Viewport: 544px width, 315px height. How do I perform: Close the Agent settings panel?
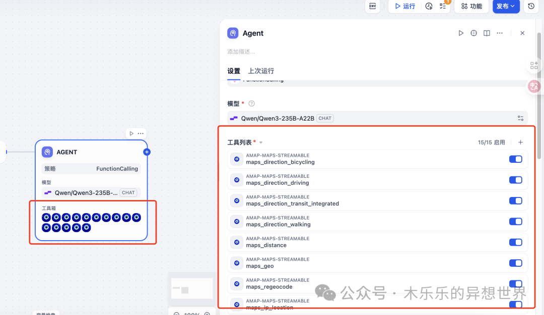point(522,33)
